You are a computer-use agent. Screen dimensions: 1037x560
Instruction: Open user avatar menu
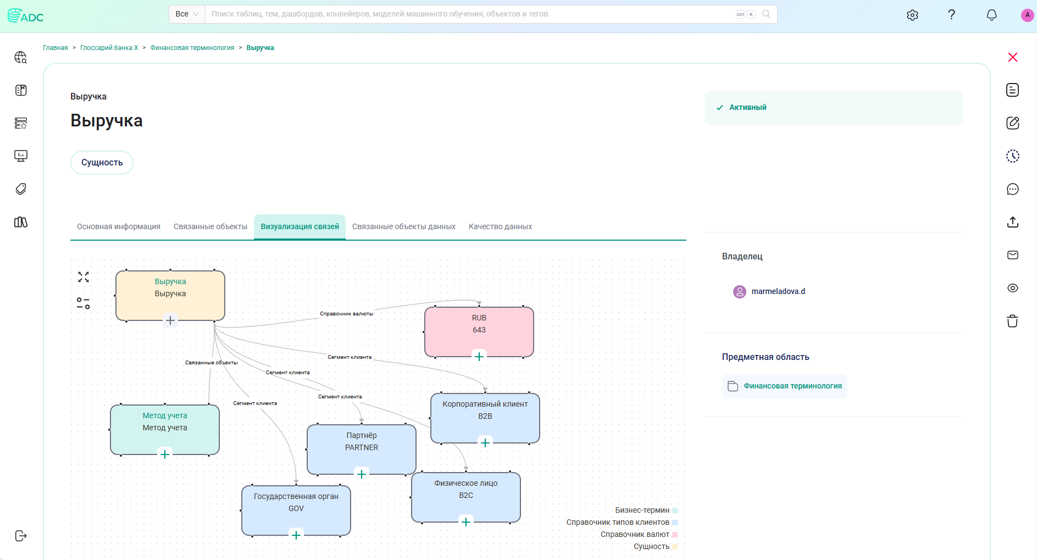point(1027,15)
